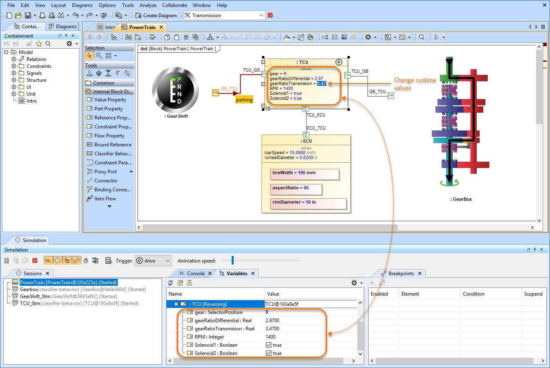Select the Value Property tool in the palette
550x368 pixels.
click(x=110, y=100)
